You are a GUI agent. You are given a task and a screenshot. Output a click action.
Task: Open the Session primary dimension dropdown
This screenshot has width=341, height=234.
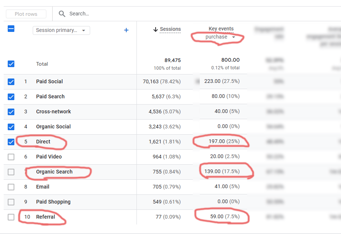[61, 30]
